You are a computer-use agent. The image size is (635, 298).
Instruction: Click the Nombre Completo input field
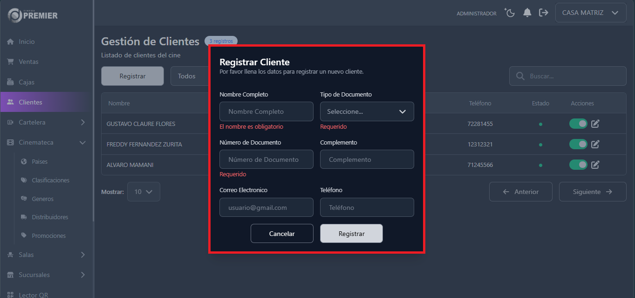(266, 111)
